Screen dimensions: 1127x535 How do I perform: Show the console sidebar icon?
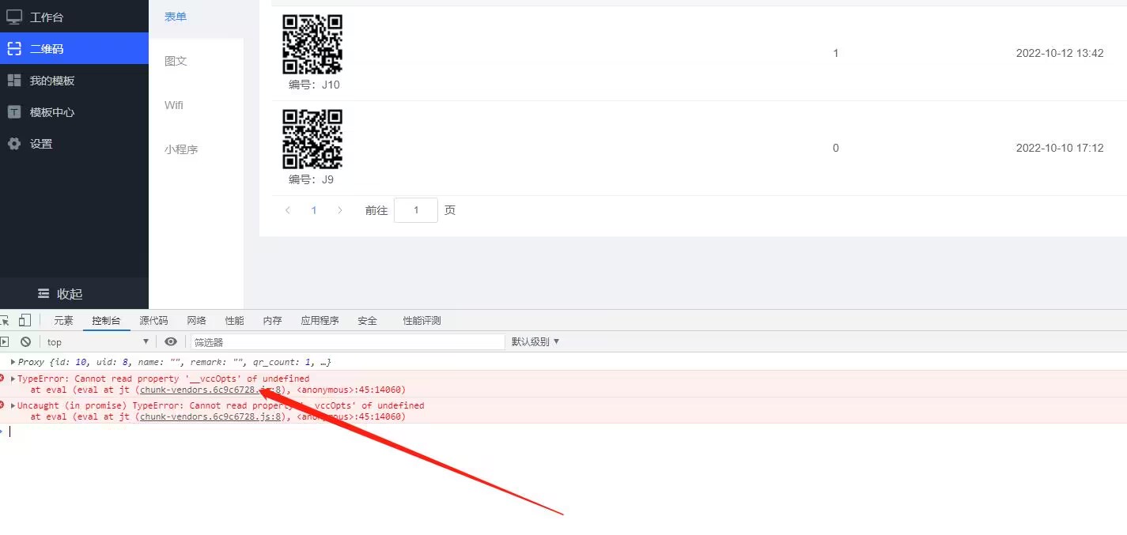point(4,341)
